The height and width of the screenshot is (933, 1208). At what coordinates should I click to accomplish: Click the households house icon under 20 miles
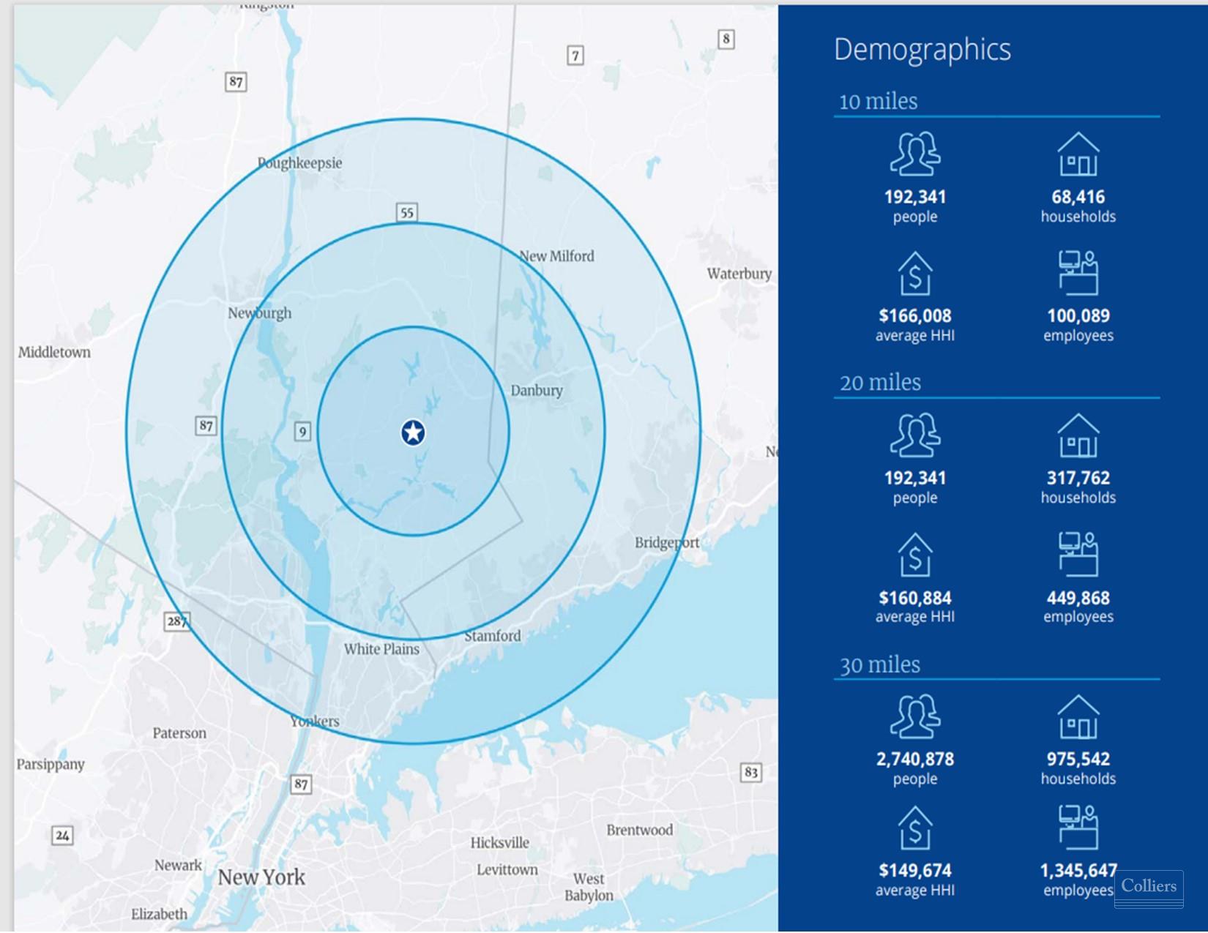tap(1078, 435)
